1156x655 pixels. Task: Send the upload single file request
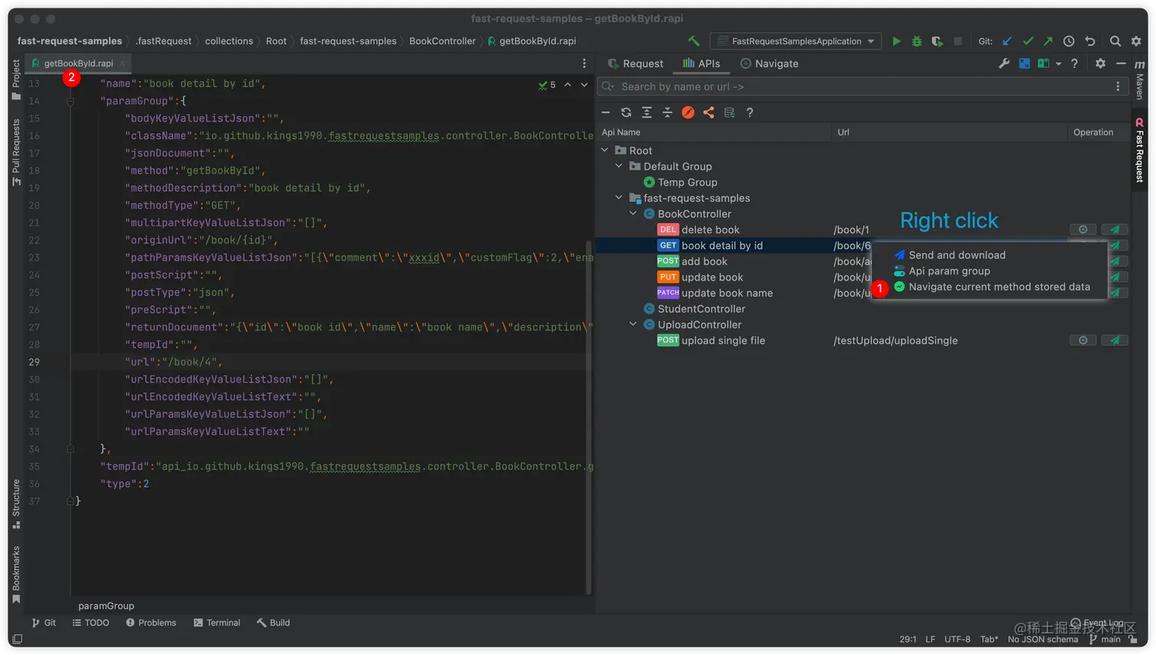[x=1115, y=340]
